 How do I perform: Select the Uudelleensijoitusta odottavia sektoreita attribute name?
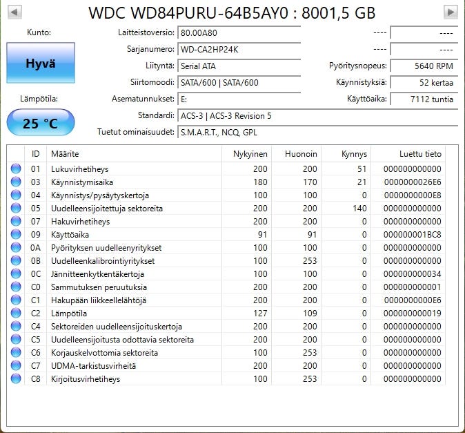122,340
